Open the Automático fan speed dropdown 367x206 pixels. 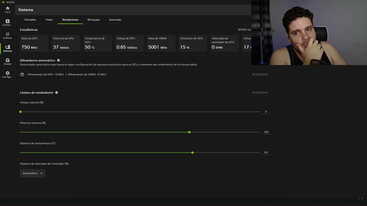click(x=33, y=173)
